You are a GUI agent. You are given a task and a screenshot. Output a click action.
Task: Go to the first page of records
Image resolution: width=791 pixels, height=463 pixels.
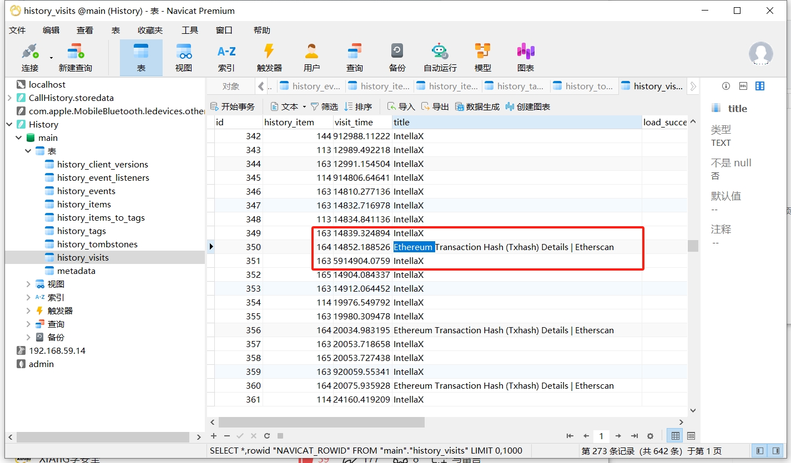point(570,436)
